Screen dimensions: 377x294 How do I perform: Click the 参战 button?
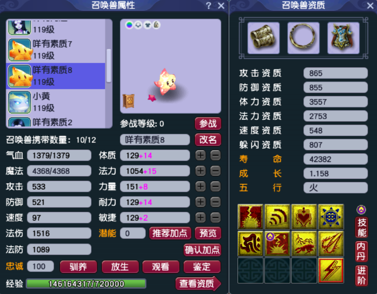208,124
